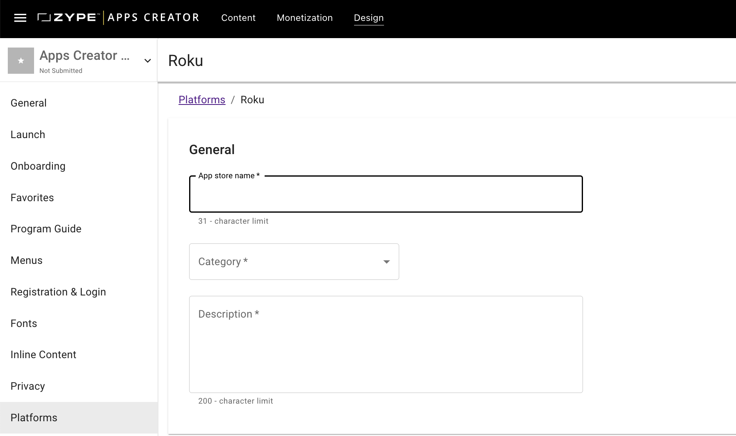Viewport: 736px width, 436px height.
Task: Select Launch in the sidebar
Action: (x=79, y=134)
